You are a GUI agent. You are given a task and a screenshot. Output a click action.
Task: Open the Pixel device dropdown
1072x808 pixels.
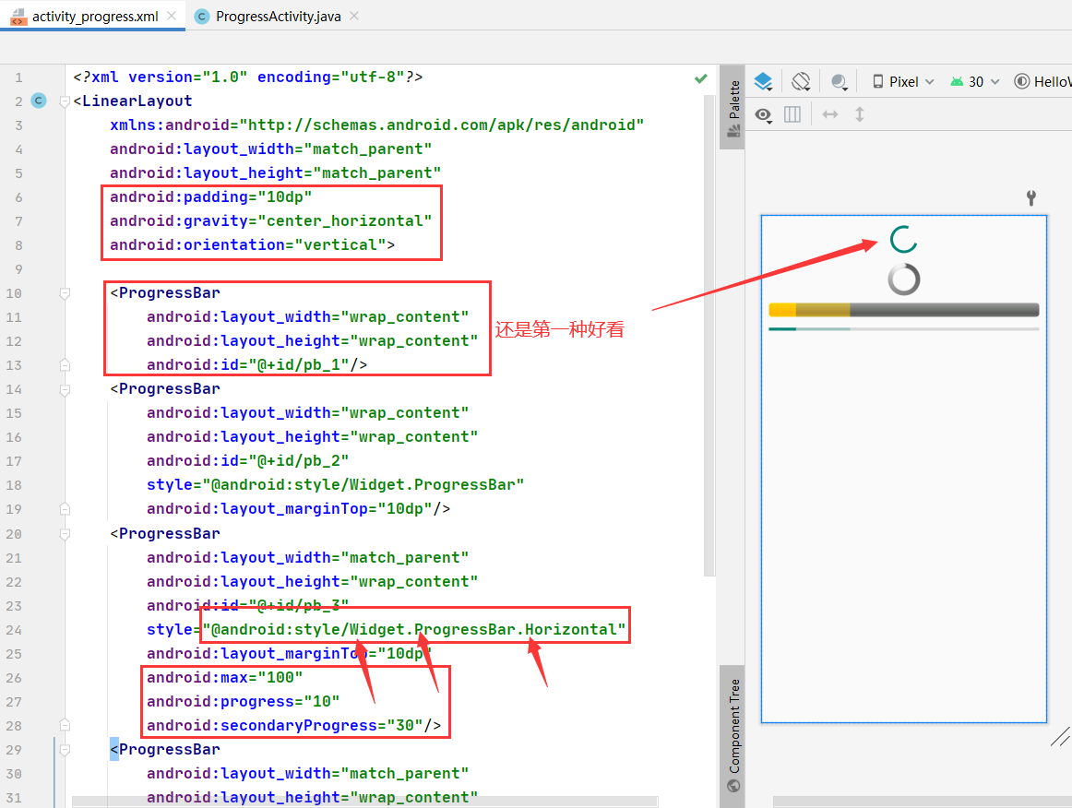point(902,82)
